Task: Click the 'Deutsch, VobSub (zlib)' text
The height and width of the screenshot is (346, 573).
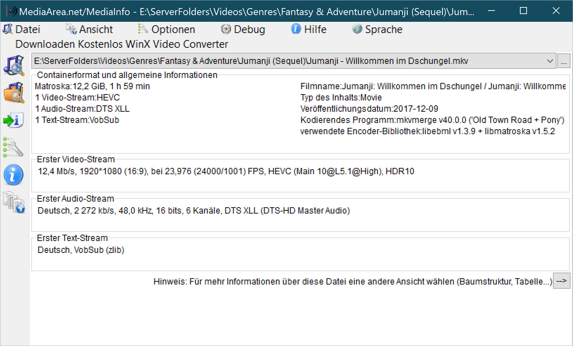Action: [81, 250]
